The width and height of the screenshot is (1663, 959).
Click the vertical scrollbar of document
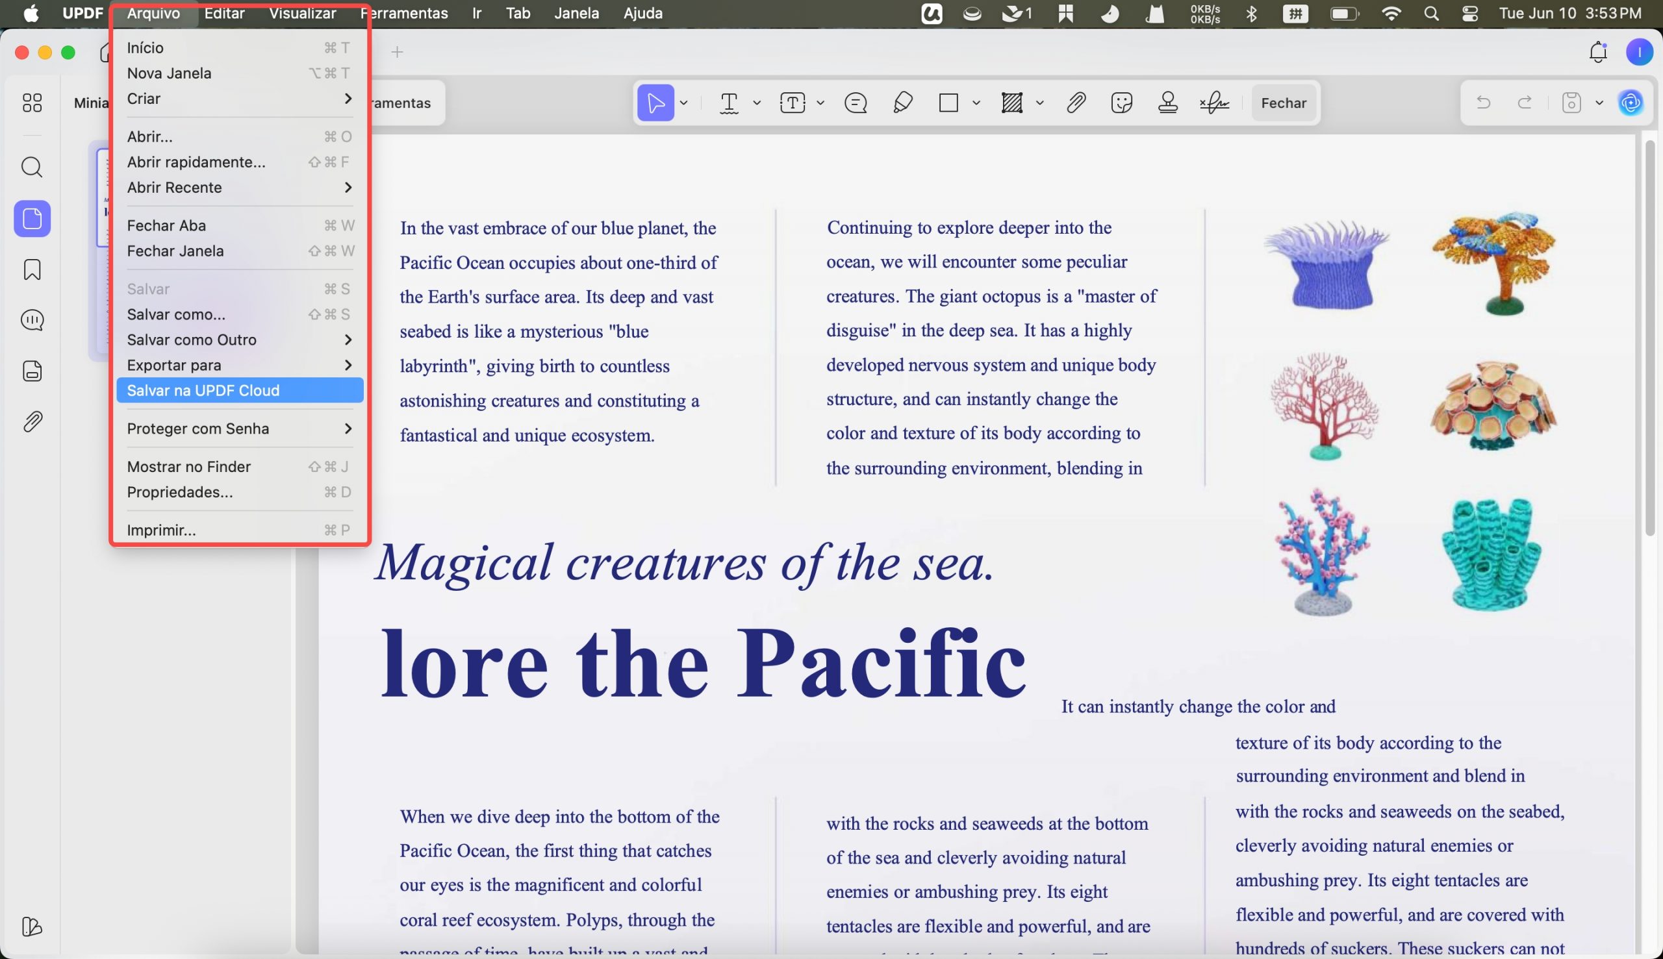click(1649, 337)
